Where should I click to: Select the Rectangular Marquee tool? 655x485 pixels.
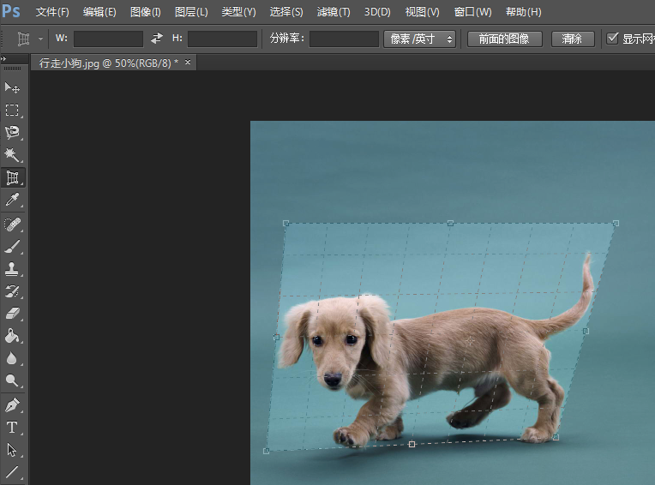[13, 111]
